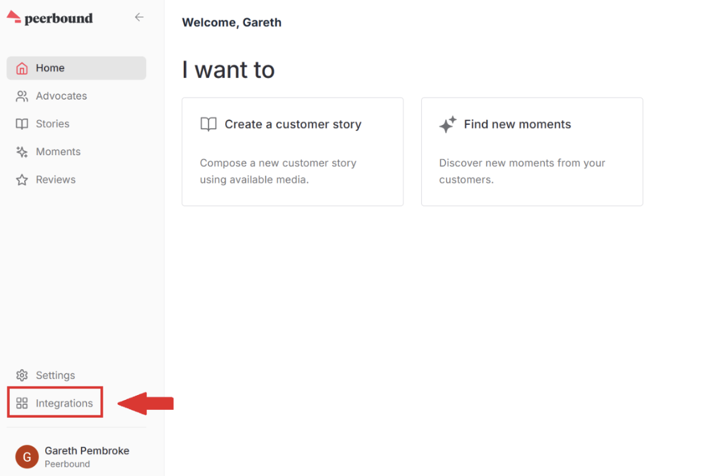Open the Stories section
This screenshot has height=476, width=704.
click(x=76, y=124)
